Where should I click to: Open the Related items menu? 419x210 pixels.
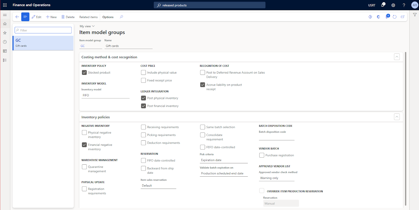pyautogui.click(x=88, y=17)
